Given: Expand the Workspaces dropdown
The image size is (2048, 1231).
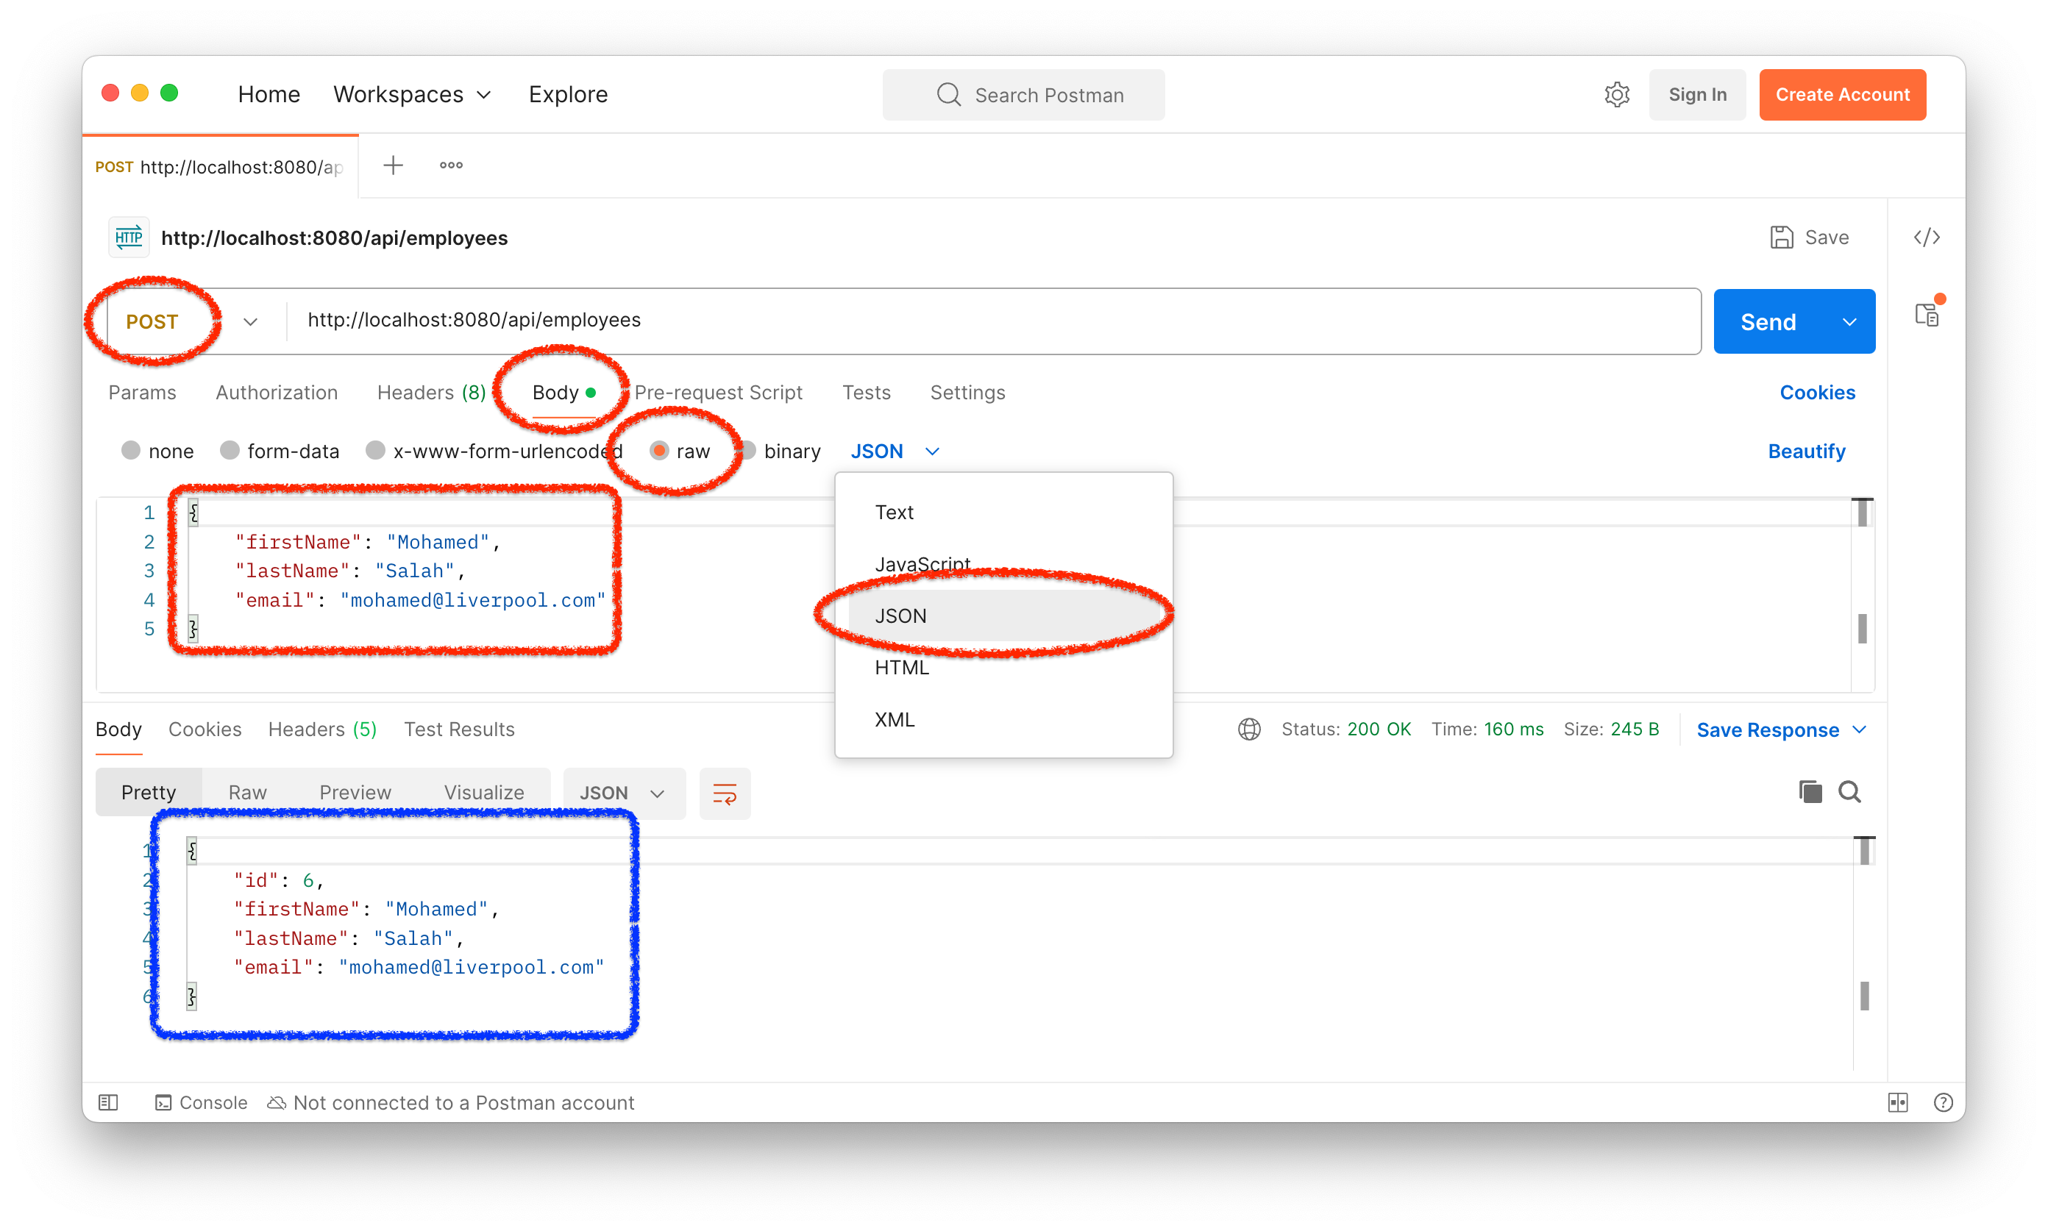Looking at the screenshot, I should (413, 95).
